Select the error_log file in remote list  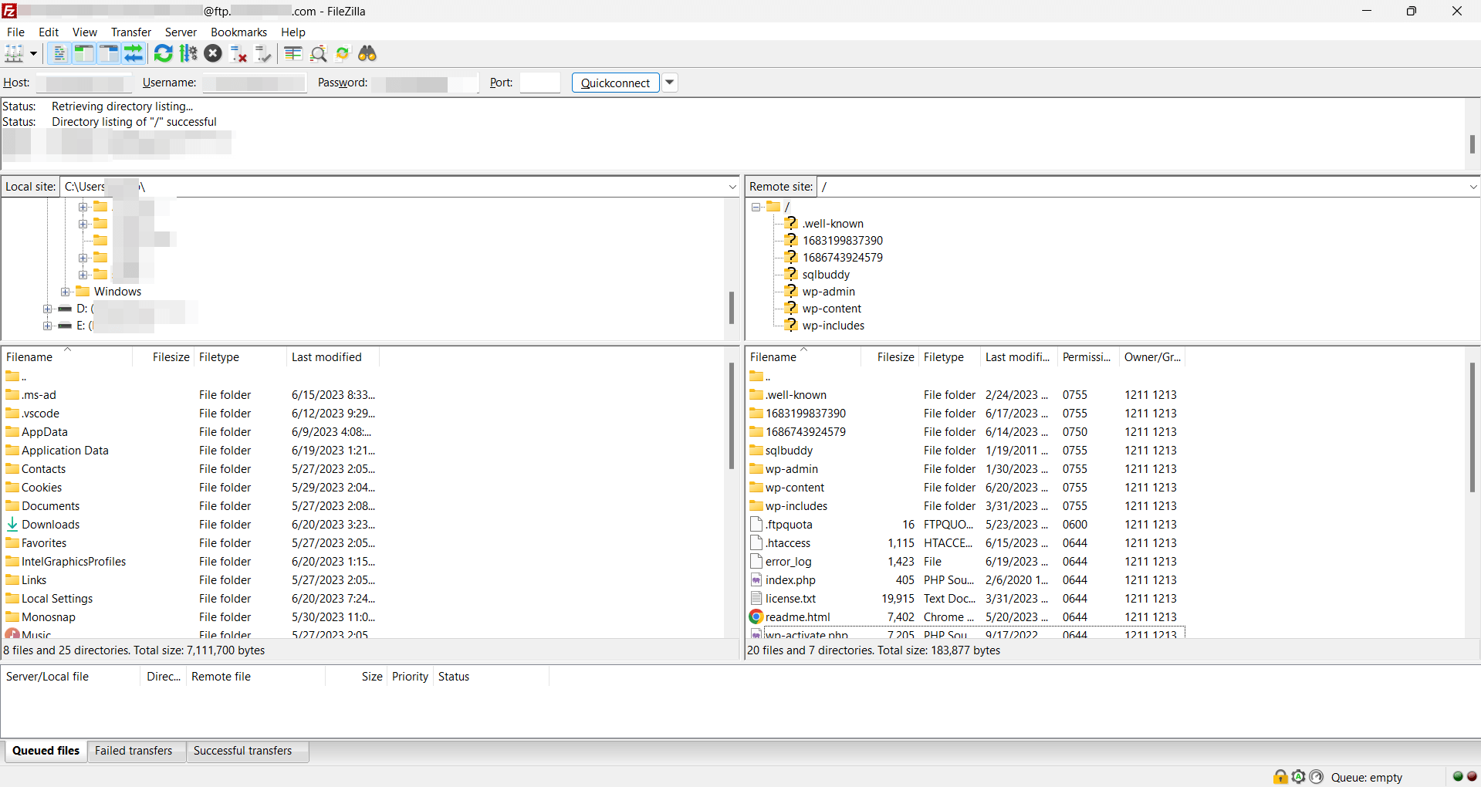(x=788, y=562)
